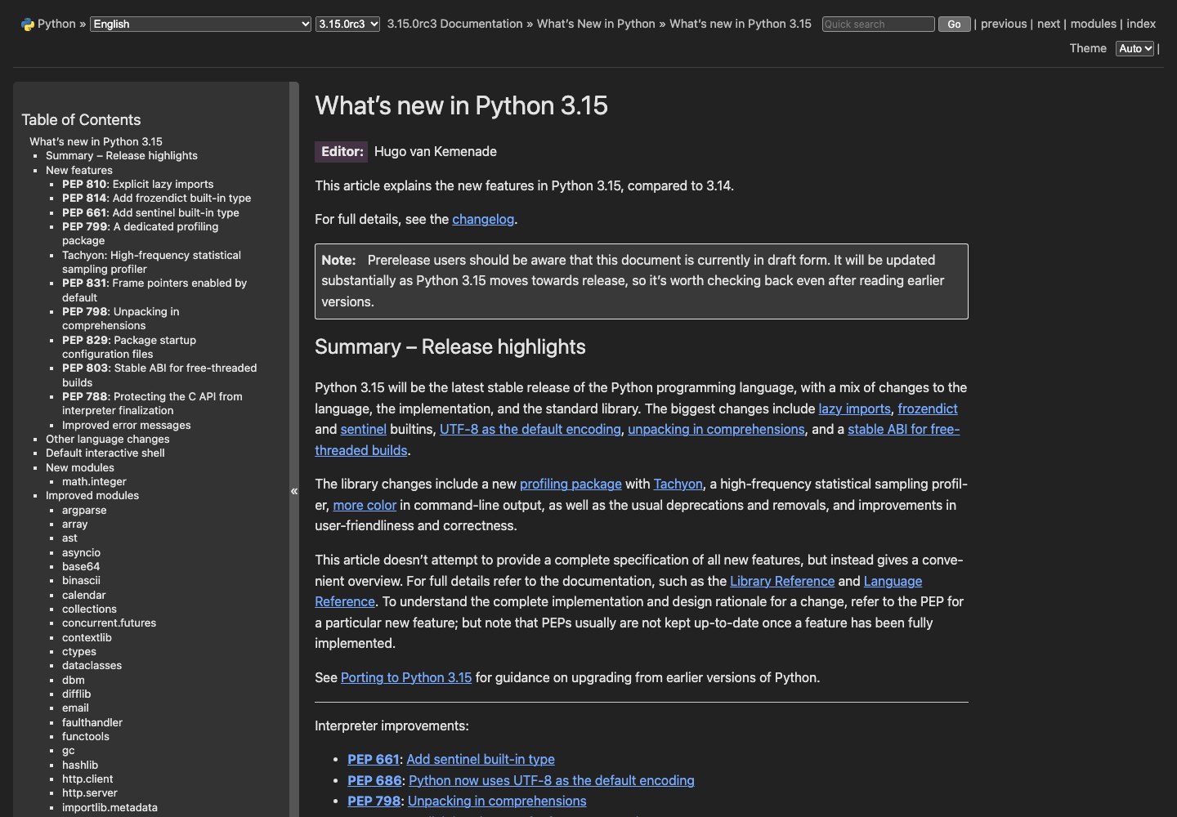Go to the next page link

click(x=1049, y=24)
